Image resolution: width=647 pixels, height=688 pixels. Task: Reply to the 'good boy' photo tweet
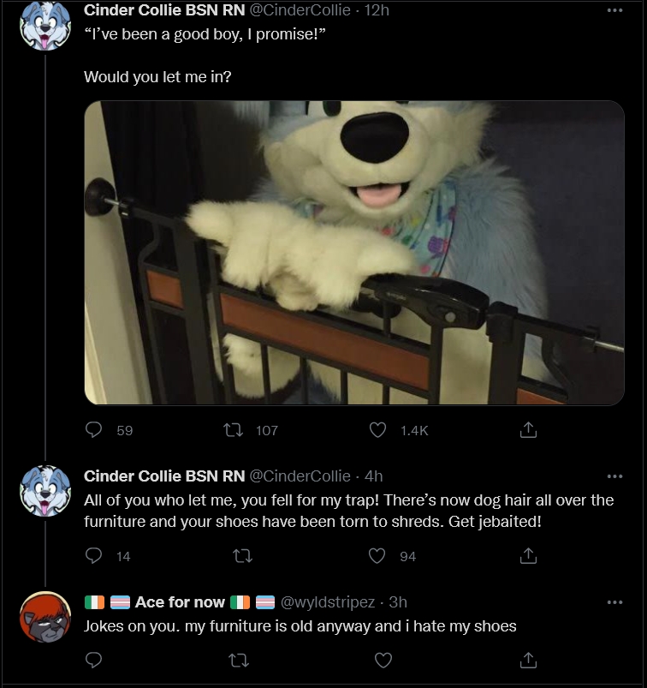pyautogui.click(x=93, y=430)
